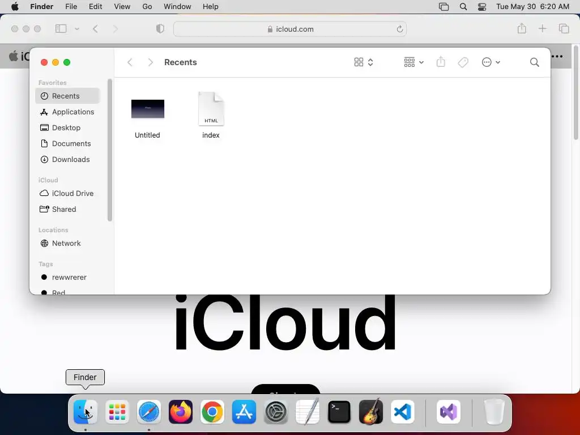
Task: Click the iCloud page more options ellipsis
Action: point(557,57)
